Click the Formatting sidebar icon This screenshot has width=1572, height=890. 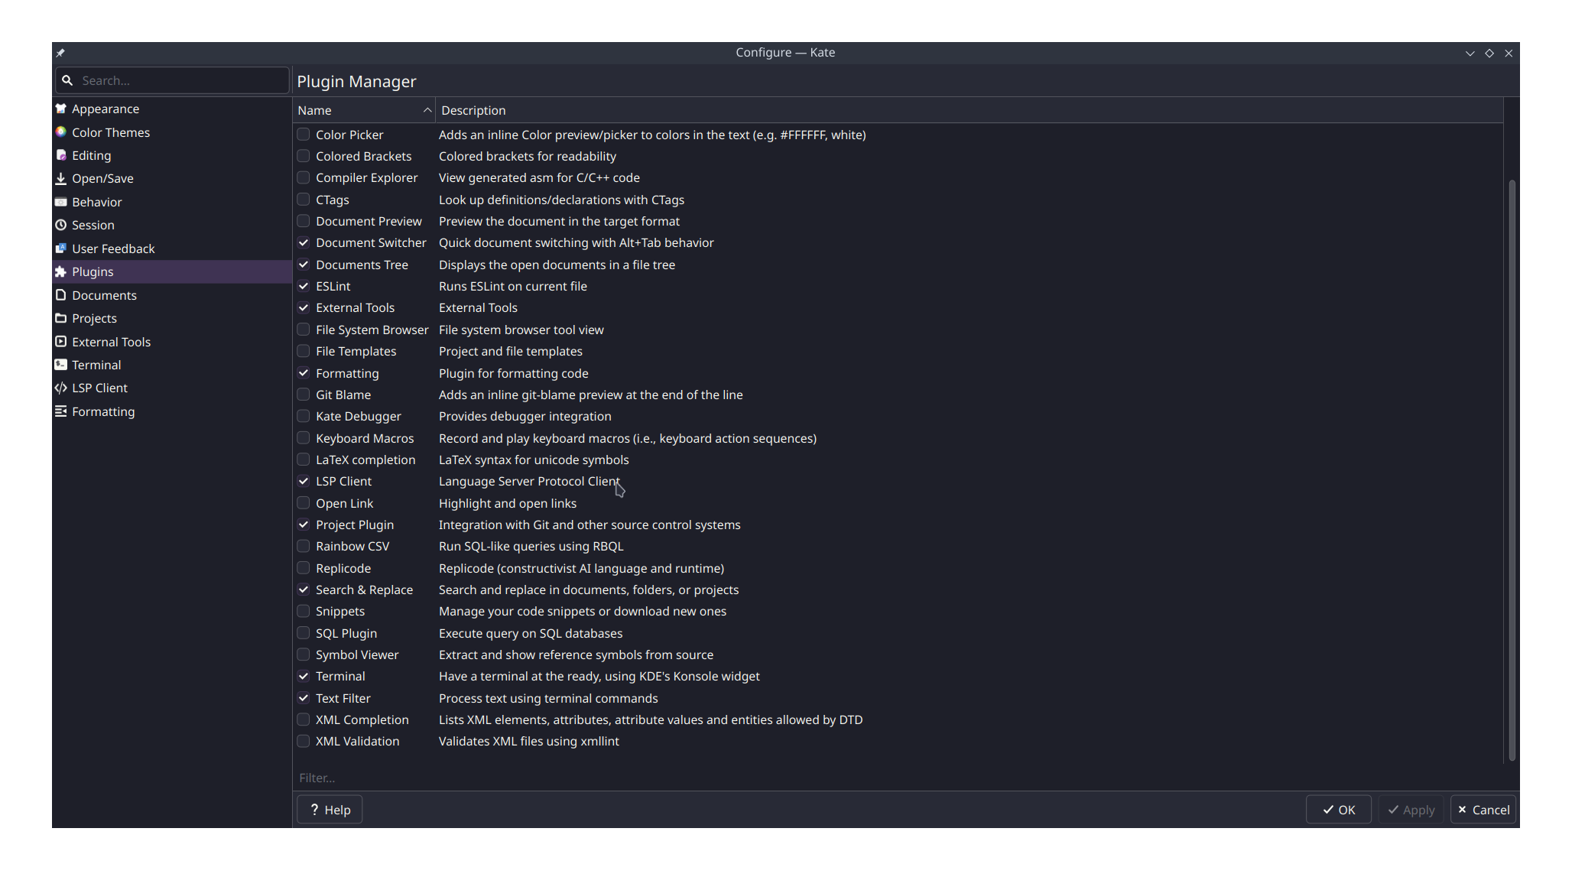(61, 411)
